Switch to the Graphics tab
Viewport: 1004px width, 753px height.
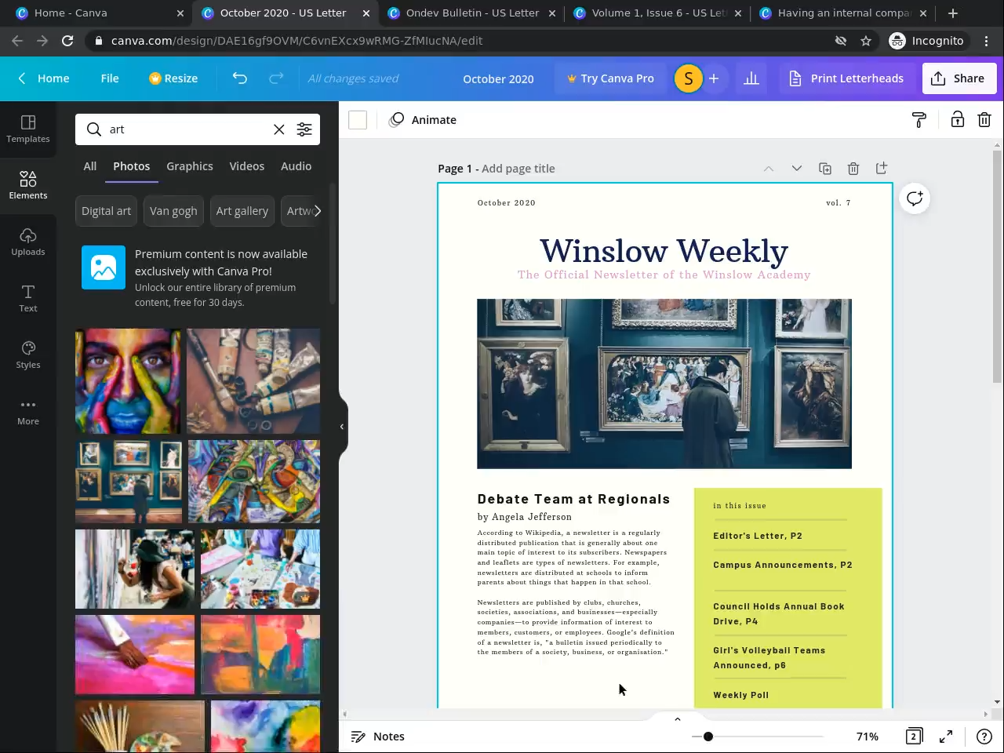click(x=189, y=166)
